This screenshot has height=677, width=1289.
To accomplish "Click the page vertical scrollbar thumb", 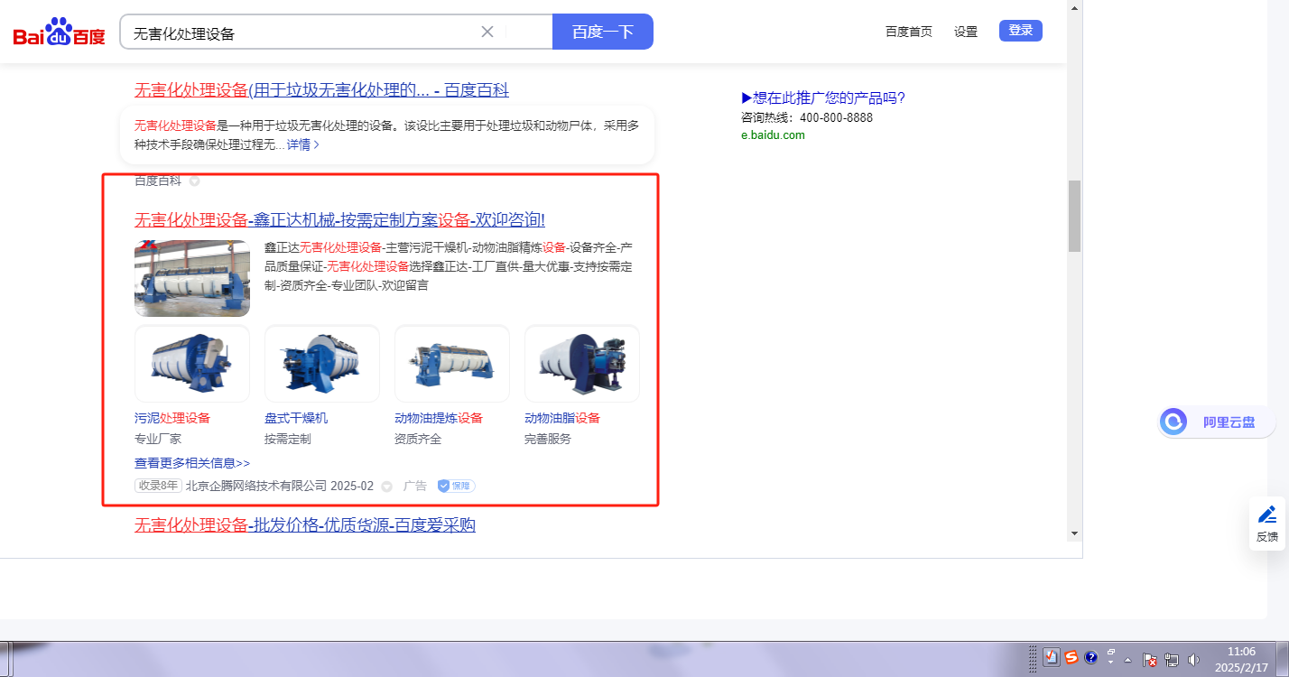I will pyautogui.click(x=1074, y=217).
